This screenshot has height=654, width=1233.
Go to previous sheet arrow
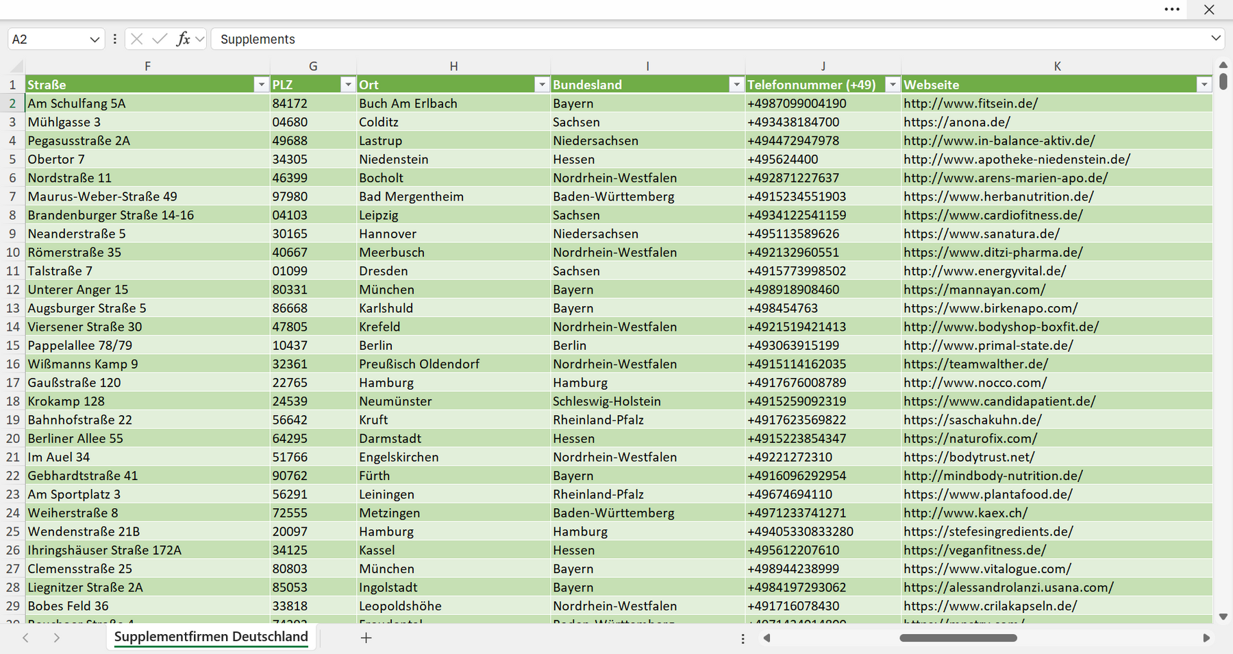(x=25, y=638)
